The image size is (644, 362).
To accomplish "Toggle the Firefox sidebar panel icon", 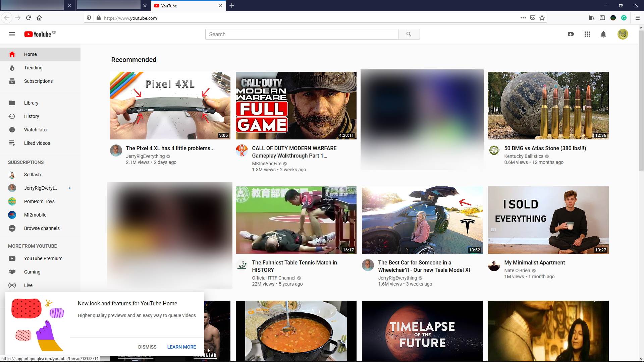I will pyautogui.click(x=601, y=18).
